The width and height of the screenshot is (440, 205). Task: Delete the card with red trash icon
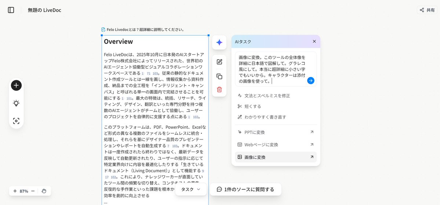tap(219, 90)
